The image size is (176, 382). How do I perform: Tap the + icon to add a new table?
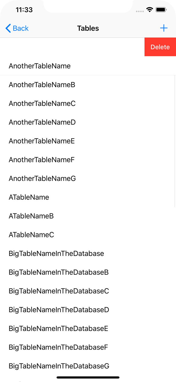click(x=164, y=28)
